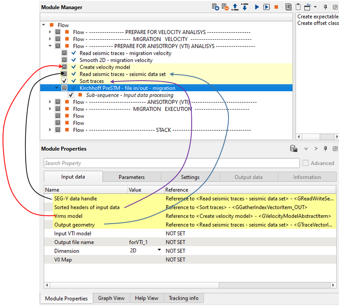Click the remove module icon with minus badge
This screenshot has height=306, width=339.
coord(225,7)
